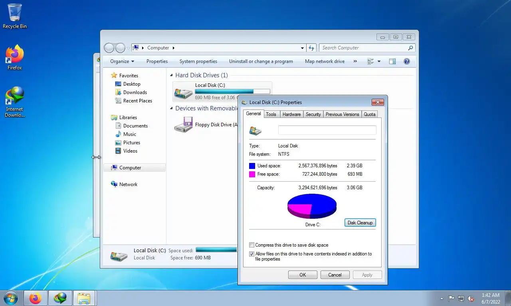Select Recent Places under Favorites
Image resolution: width=511 pixels, height=306 pixels.
(137, 101)
